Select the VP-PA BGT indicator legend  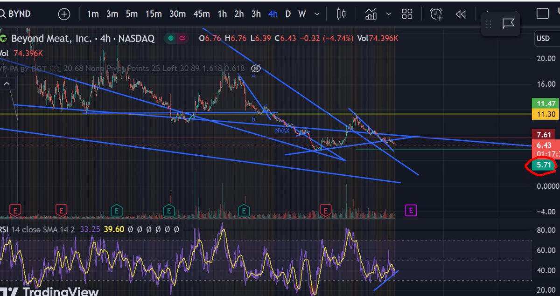(x=122, y=69)
